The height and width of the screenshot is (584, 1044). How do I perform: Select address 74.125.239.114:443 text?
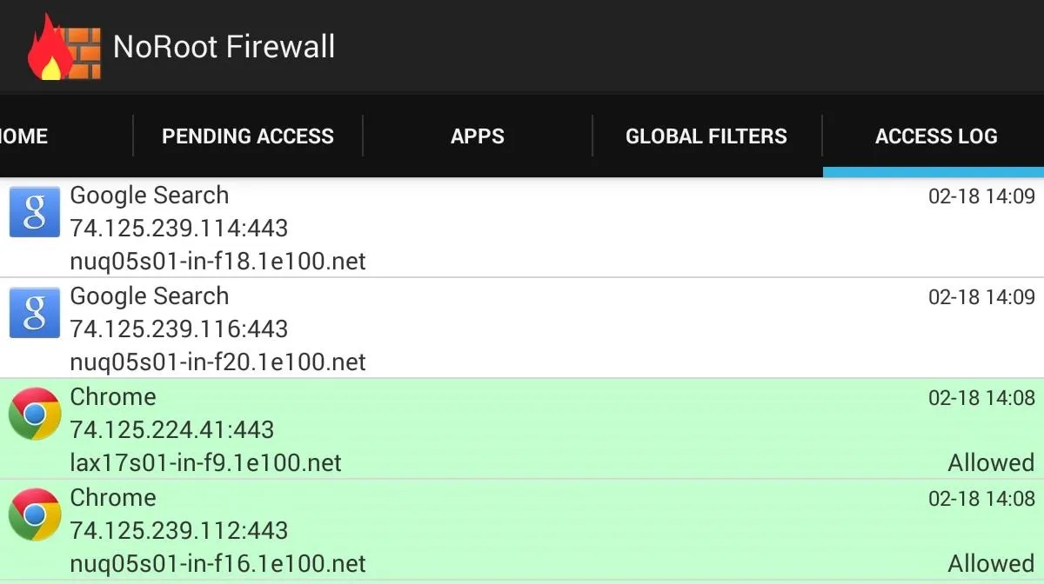click(x=178, y=228)
